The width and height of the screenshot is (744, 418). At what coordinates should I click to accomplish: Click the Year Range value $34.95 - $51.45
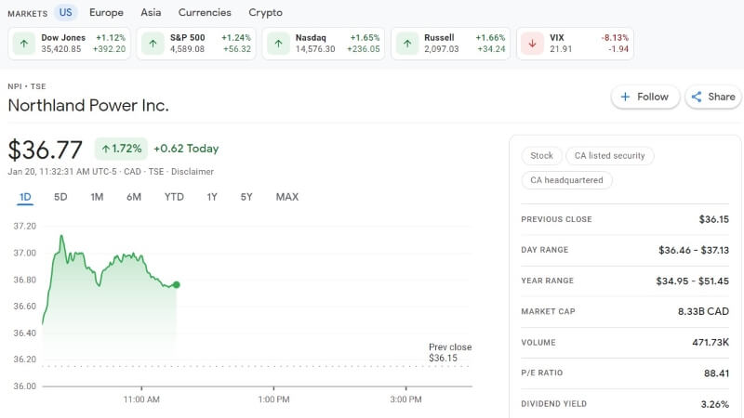pos(692,281)
